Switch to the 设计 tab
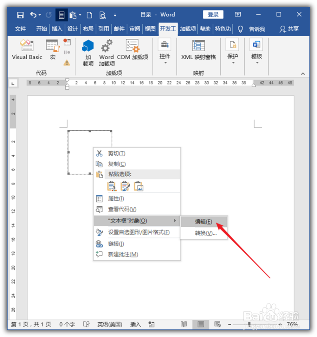Viewport: 317px width, 337px height. pyautogui.click(x=72, y=29)
